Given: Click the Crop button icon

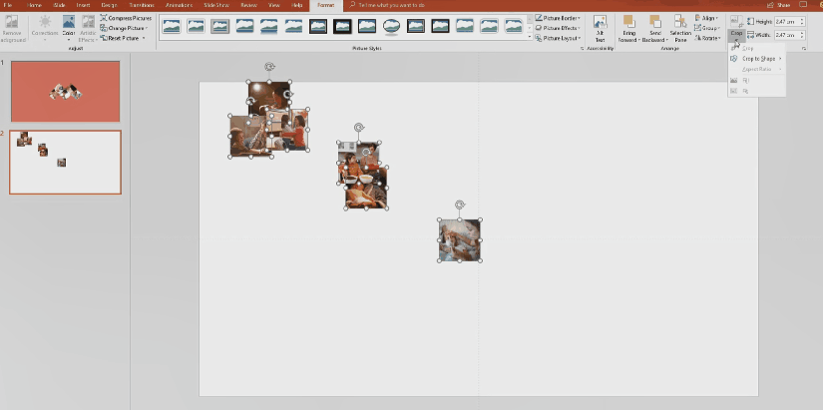Looking at the screenshot, I should point(736,21).
